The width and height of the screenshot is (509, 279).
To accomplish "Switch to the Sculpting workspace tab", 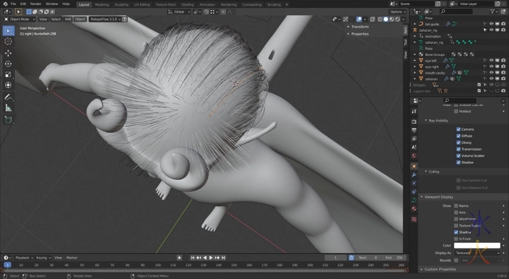I will (121, 4).
